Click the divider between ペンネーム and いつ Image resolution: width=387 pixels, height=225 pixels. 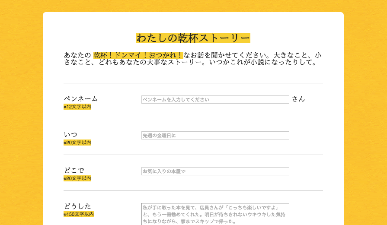coord(193,119)
